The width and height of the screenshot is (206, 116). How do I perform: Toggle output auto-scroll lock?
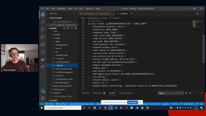pos(190,93)
